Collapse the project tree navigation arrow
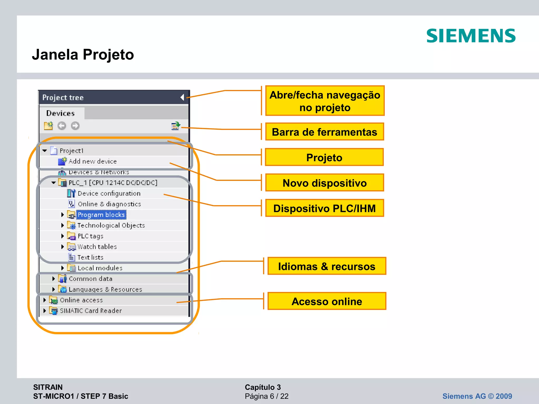The image size is (539, 404). coord(182,97)
